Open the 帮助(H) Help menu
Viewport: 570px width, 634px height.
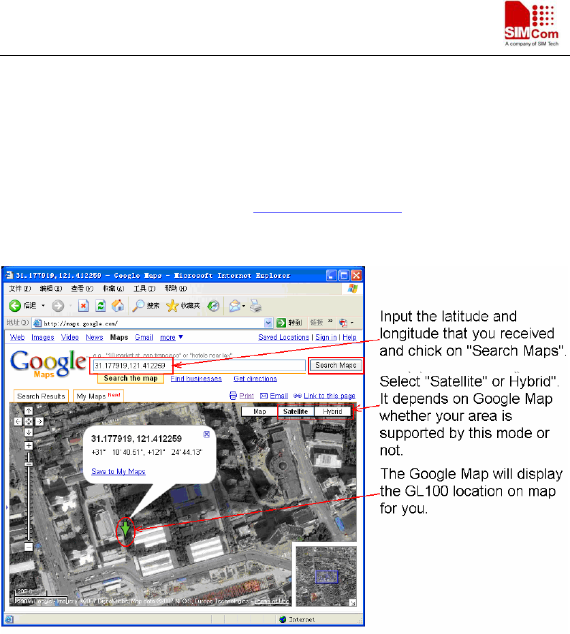click(176, 289)
